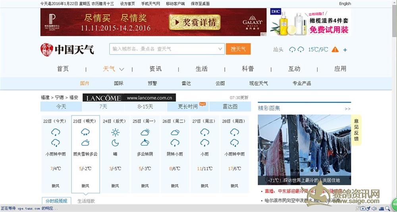Open the city search box dropdown arrow

pyautogui.click(x=221, y=49)
